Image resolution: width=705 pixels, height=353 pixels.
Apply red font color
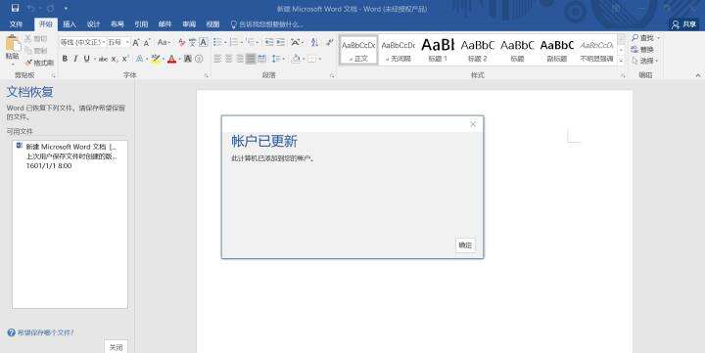pos(171,59)
